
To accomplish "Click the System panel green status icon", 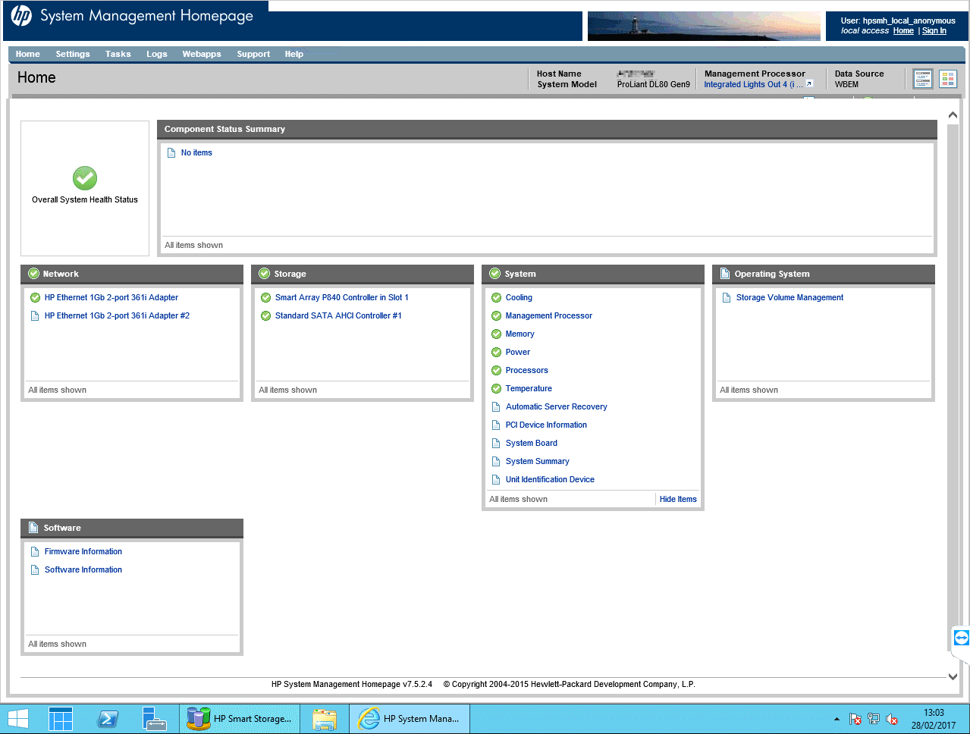I will 494,274.
